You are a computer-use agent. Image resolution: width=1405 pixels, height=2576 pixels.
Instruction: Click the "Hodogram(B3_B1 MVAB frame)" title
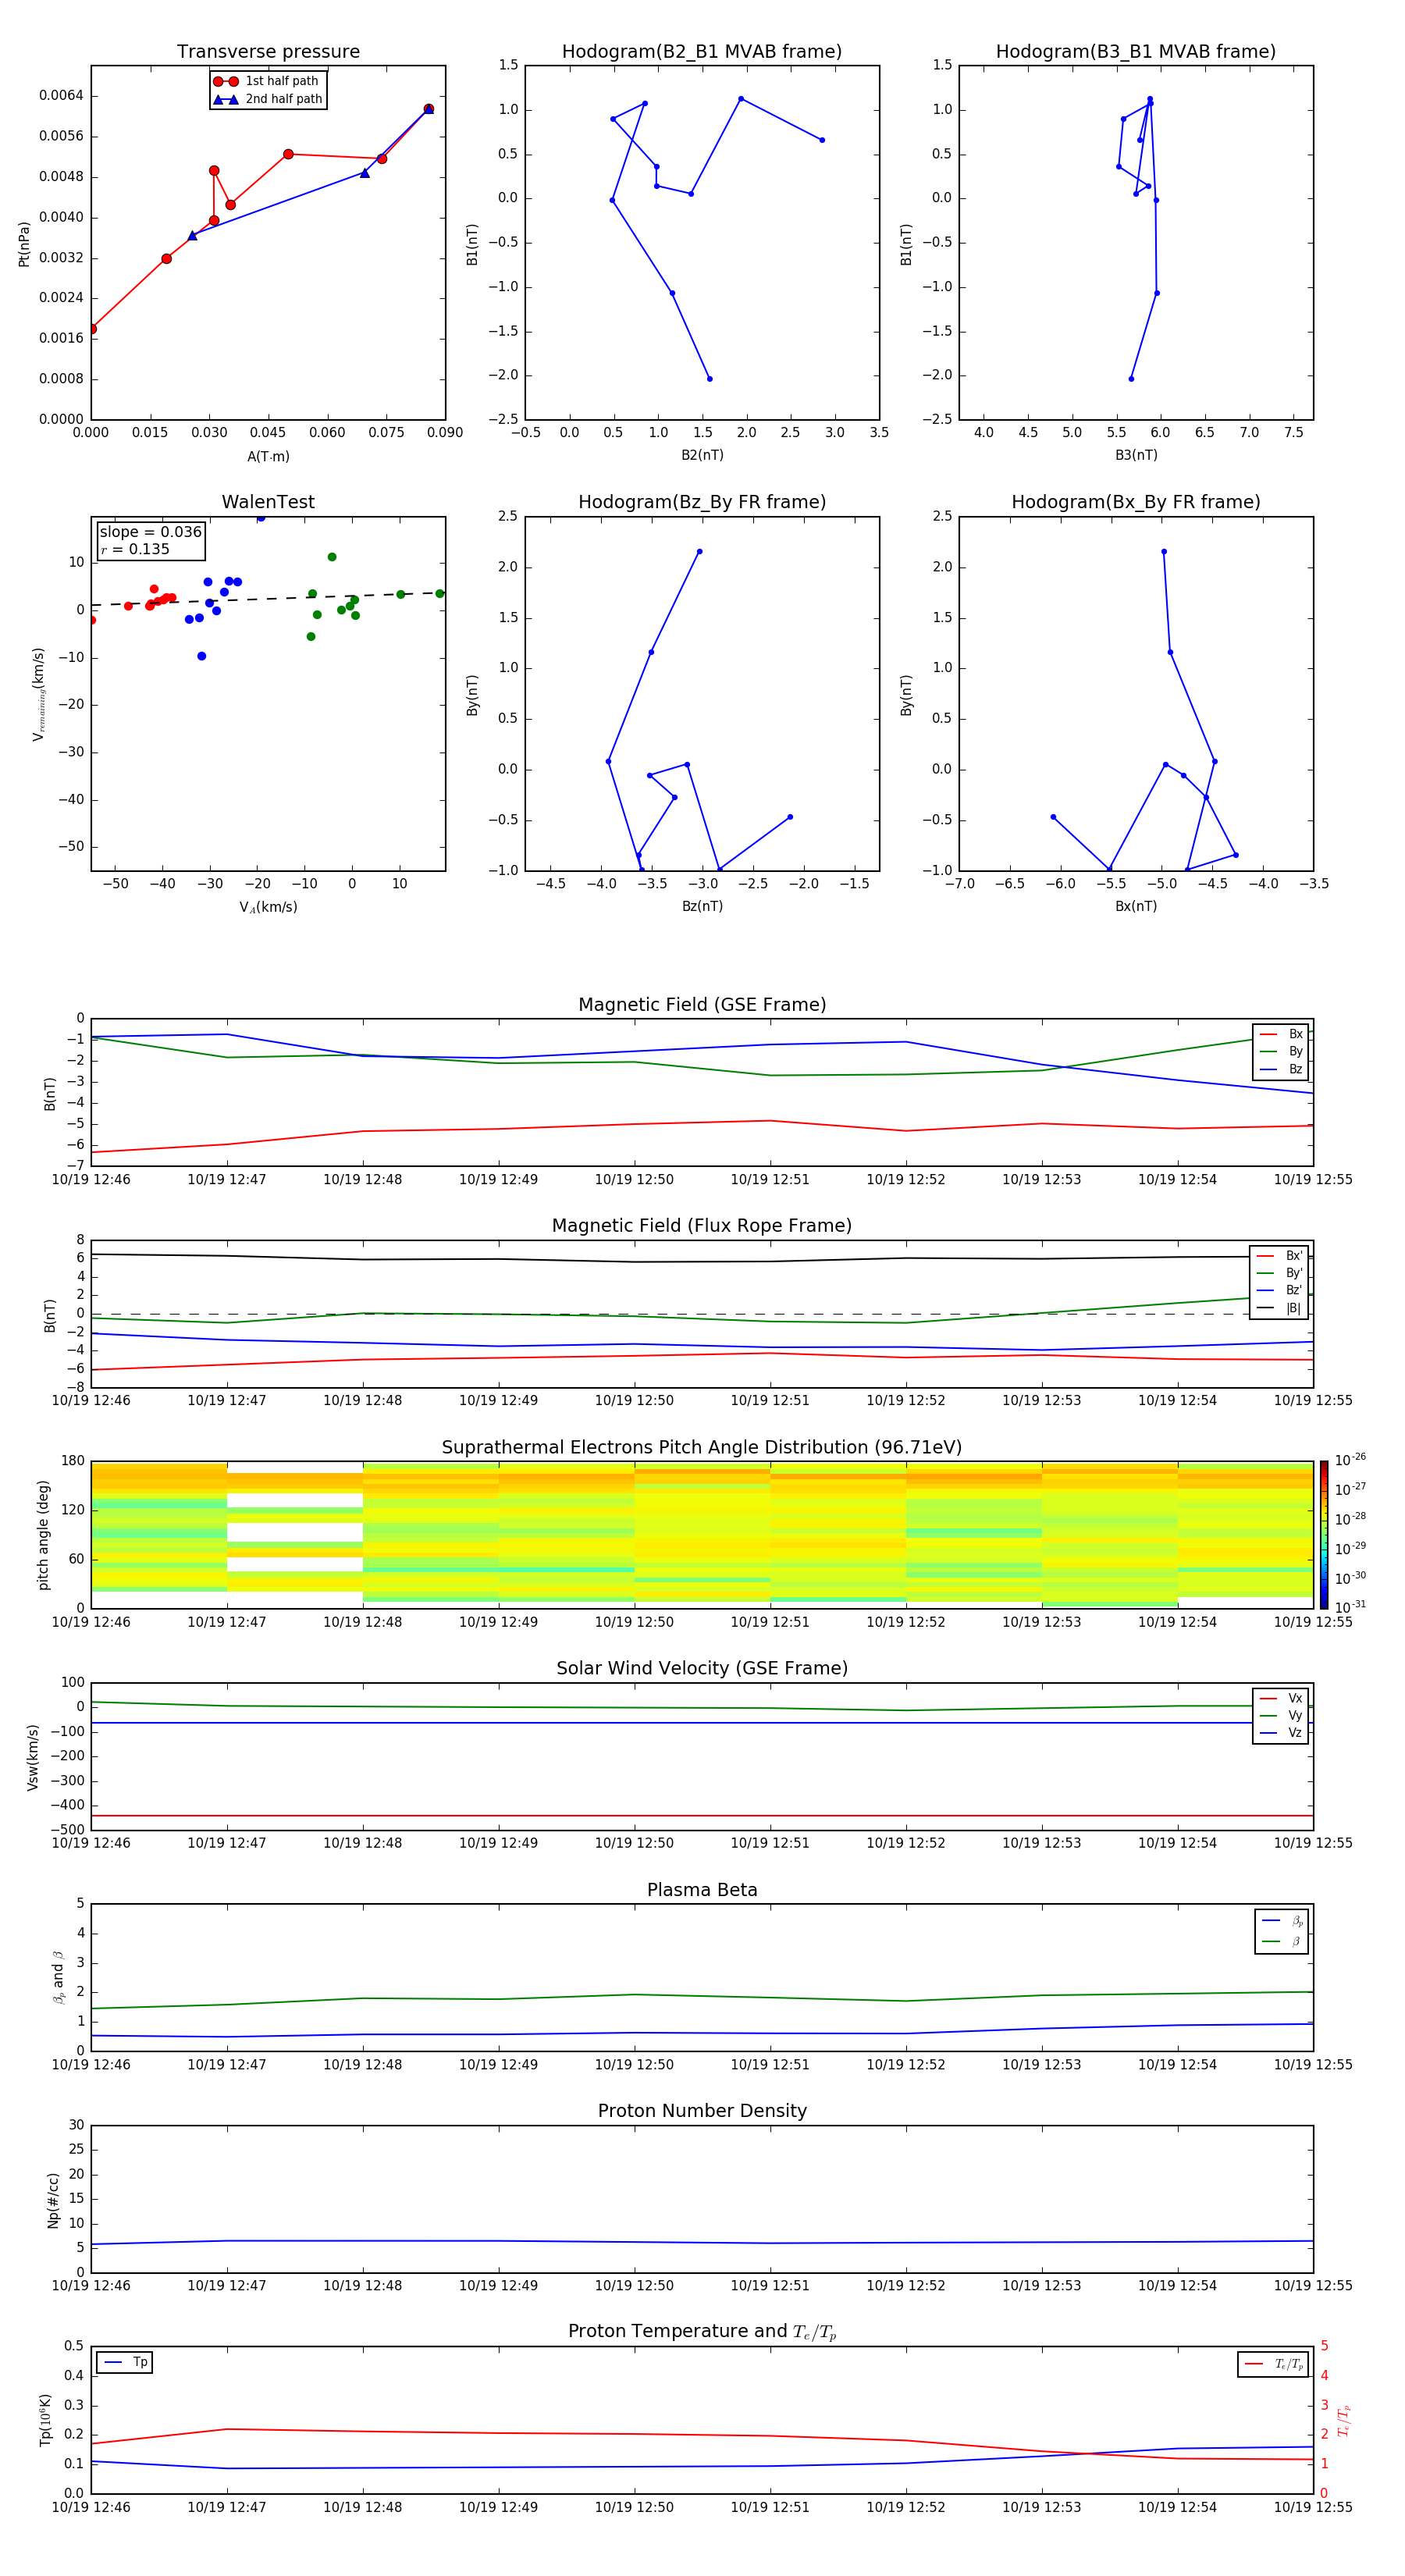(1136, 52)
